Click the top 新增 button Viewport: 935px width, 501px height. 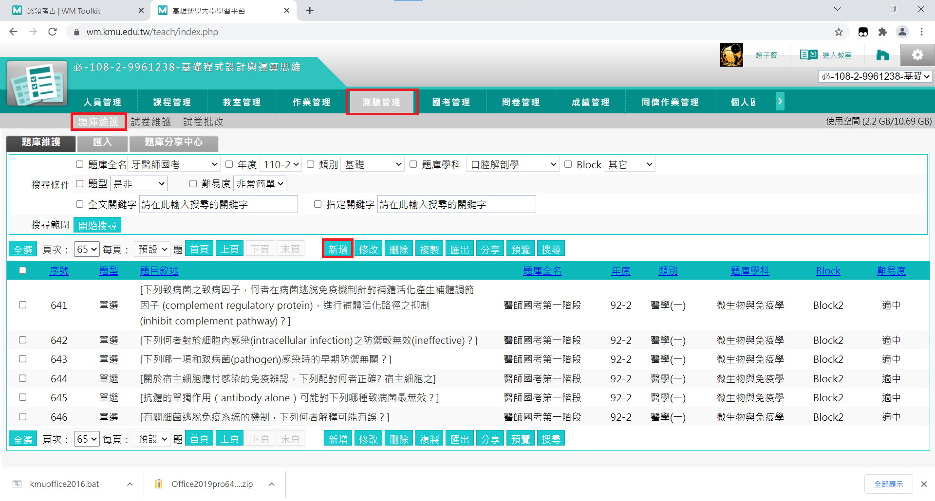tap(337, 249)
